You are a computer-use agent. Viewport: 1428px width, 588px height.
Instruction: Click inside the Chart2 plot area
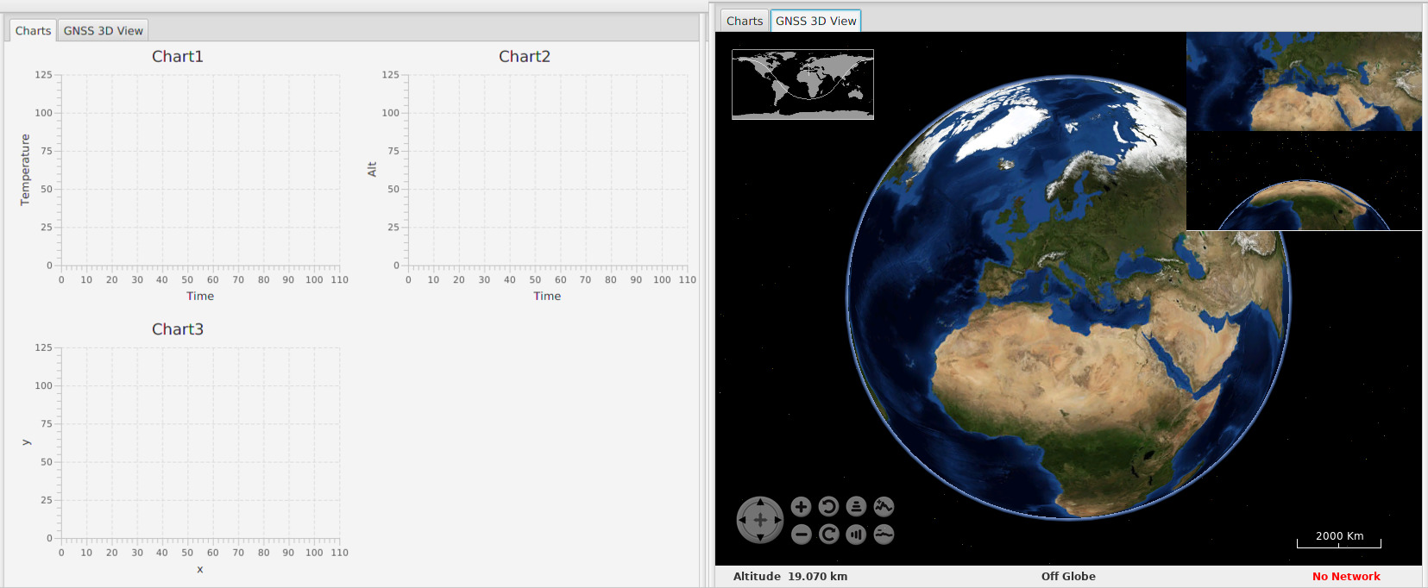click(x=548, y=170)
